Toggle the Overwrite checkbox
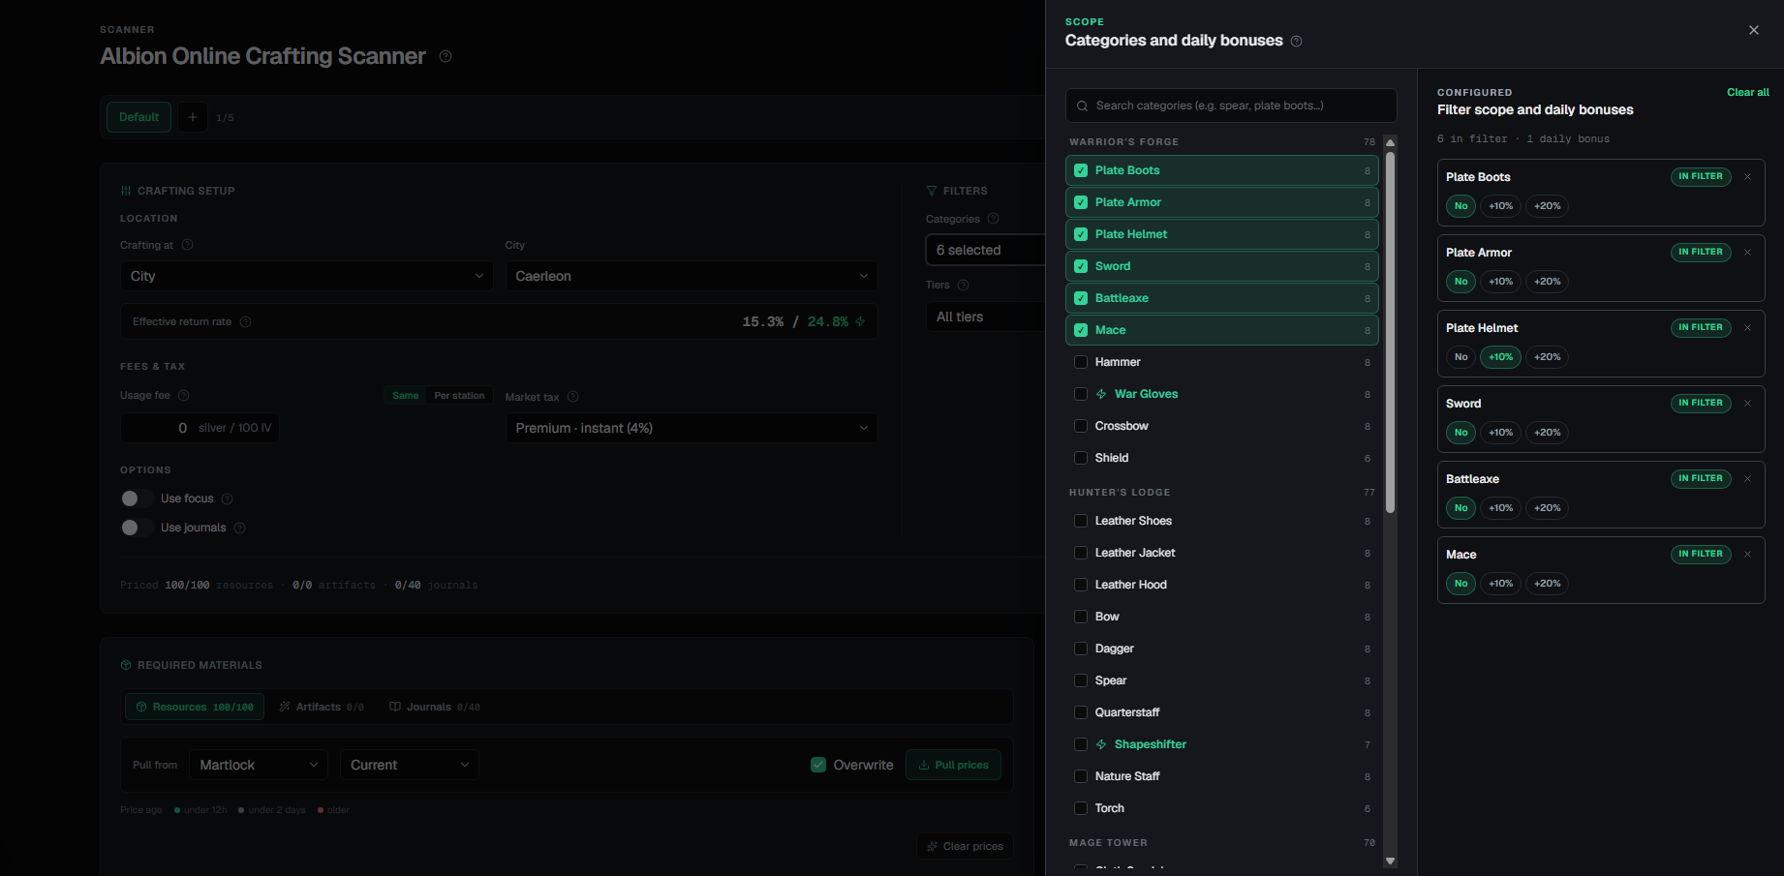Viewport: 1784px width, 876px height. coord(818,765)
